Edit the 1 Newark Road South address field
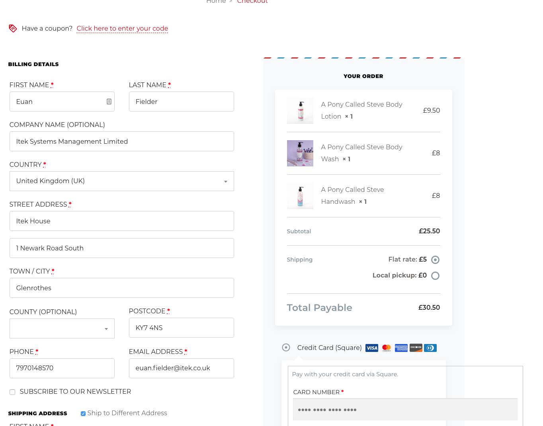The width and height of the screenshot is (543, 426). click(x=122, y=248)
